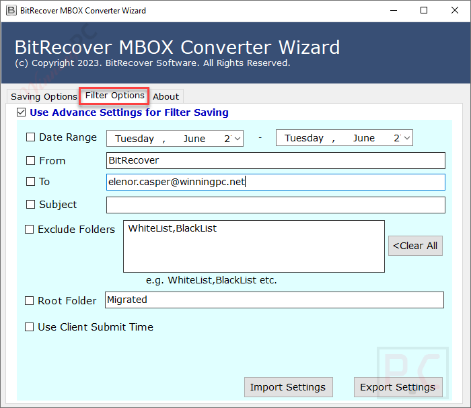Enable the To filter checkbox
Image resolution: width=471 pixels, height=408 pixels.
pos(30,182)
